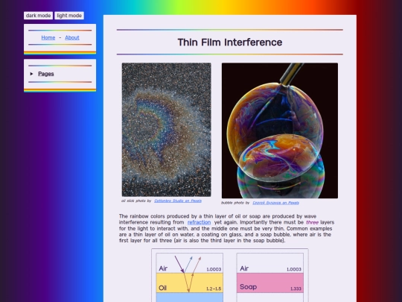The height and width of the screenshot is (302, 402).
Task: Expand the Pages disclosure triangle
Action: coord(31,74)
